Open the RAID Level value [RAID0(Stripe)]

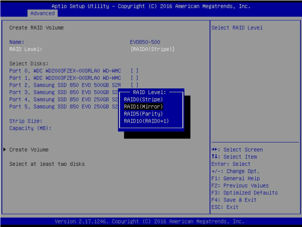pos(153,49)
